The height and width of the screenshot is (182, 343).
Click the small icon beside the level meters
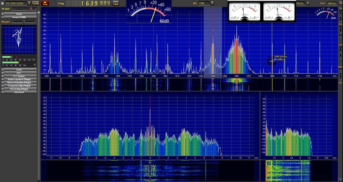(35, 65)
